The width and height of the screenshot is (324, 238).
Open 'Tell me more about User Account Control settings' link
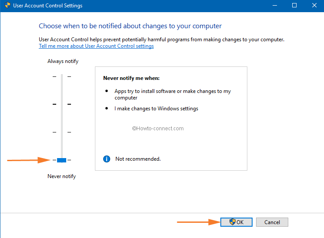(x=96, y=46)
